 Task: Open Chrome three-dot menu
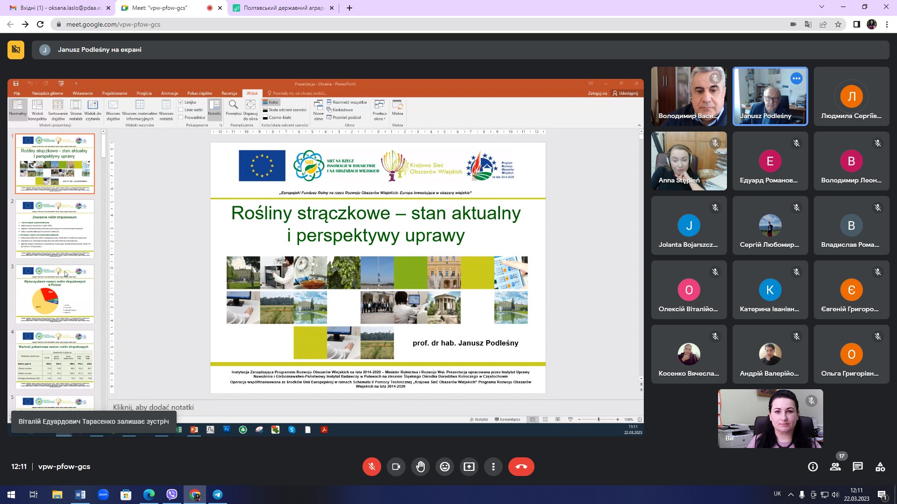coord(887,24)
